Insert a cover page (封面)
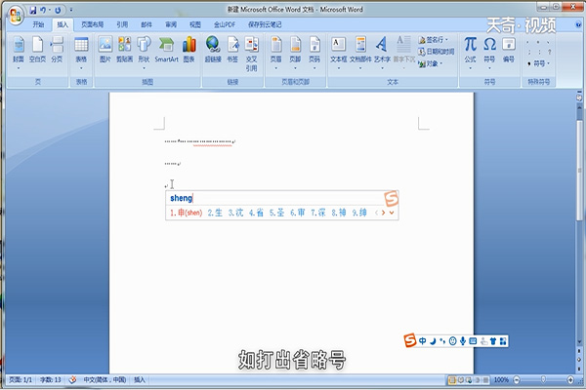This screenshot has width=586, height=390. tap(19, 53)
